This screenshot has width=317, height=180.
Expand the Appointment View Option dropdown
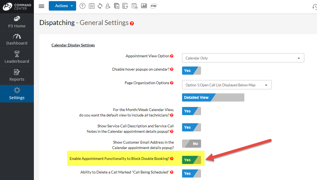coord(243,58)
